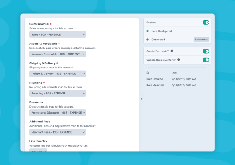Image resolution: width=235 pixels, height=165 pixels.
Task: Toggle the Update Xero inventory switch
Action: tap(206, 60)
